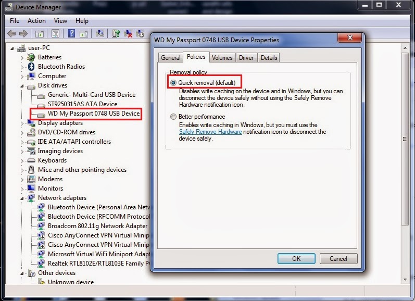Switch to the General tab
The height and width of the screenshot is (301, 415).
[x=170, y=58]
